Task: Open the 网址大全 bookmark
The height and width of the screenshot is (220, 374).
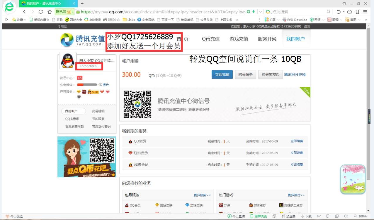Action: pos(74,20)
